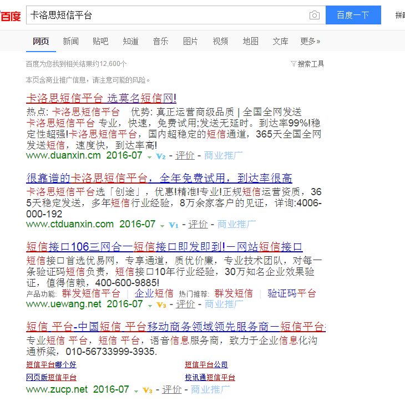The height and width of the screenshot is (401, 405).
Task: Switch to the 图片 tab
Action: tap(190, 41)
